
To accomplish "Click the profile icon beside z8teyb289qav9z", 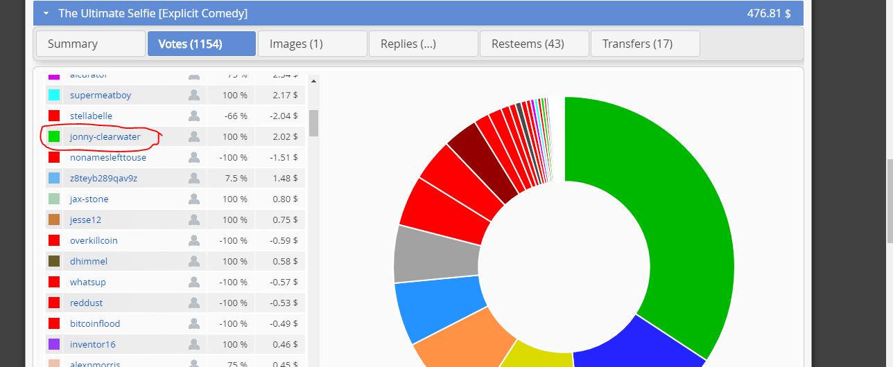I will click(x=194, y=178).
